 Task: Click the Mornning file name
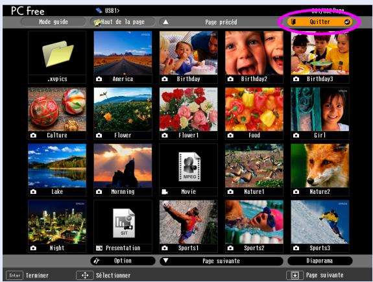coord(123,192)
